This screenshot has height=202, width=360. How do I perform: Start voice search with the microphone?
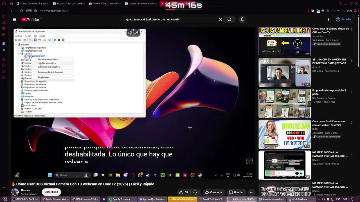pyautogui.click(x=242, y=19)
